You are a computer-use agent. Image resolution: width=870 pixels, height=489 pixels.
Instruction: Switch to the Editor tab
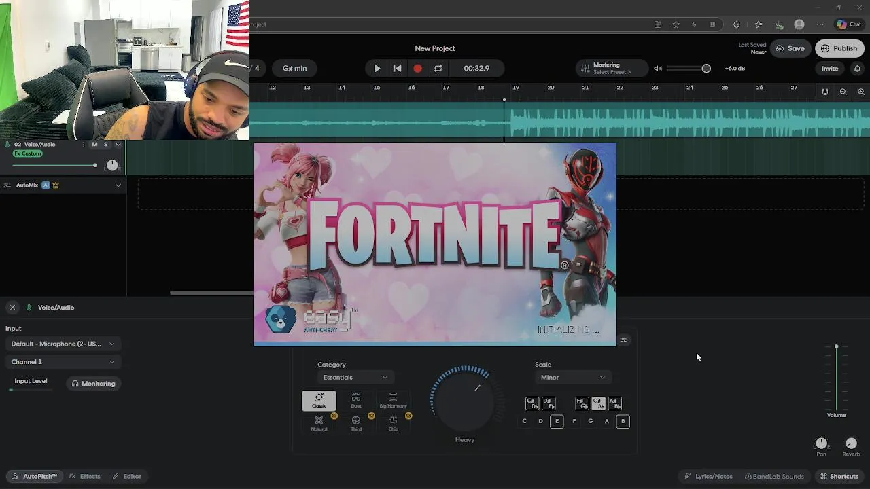(x=127, y=477)
